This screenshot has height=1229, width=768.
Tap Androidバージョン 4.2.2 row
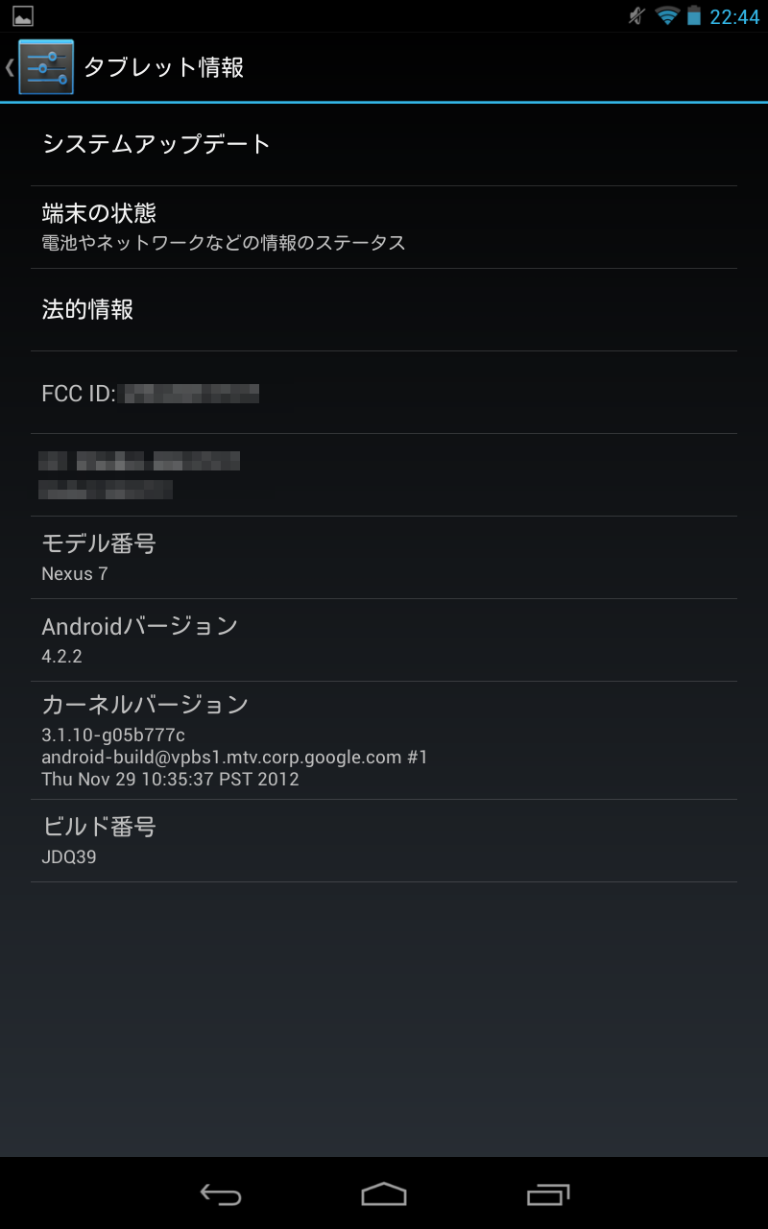pyautogui.click(x=384, y=640)
